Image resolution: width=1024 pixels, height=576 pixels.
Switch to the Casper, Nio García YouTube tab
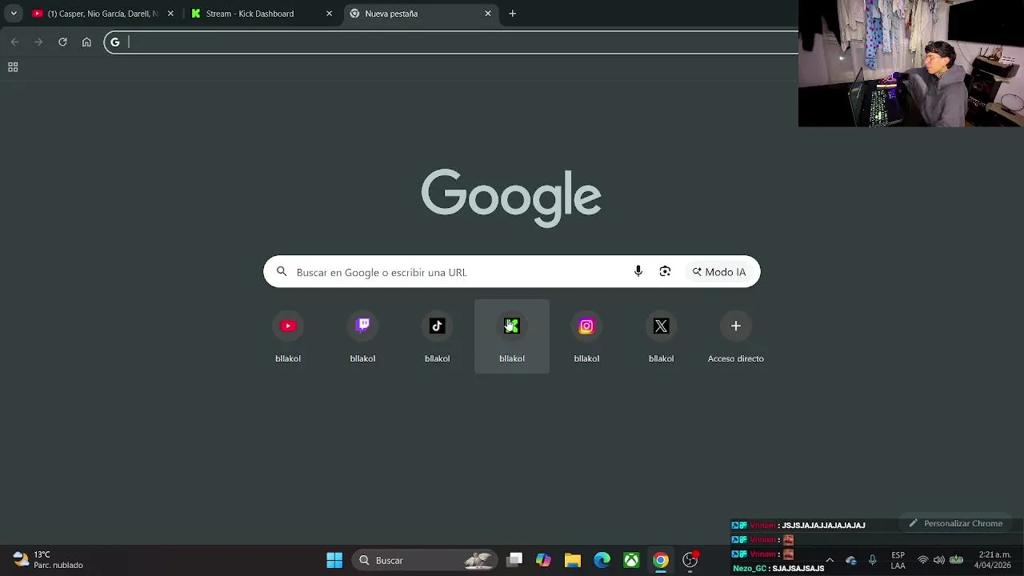[102, 14]
